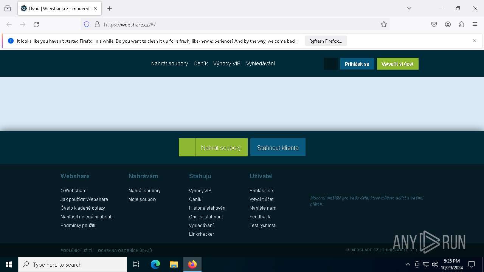Open Výhody VIP in top navigation
Image resolution: width=484 pixels, height=272 pixels.
227,63
